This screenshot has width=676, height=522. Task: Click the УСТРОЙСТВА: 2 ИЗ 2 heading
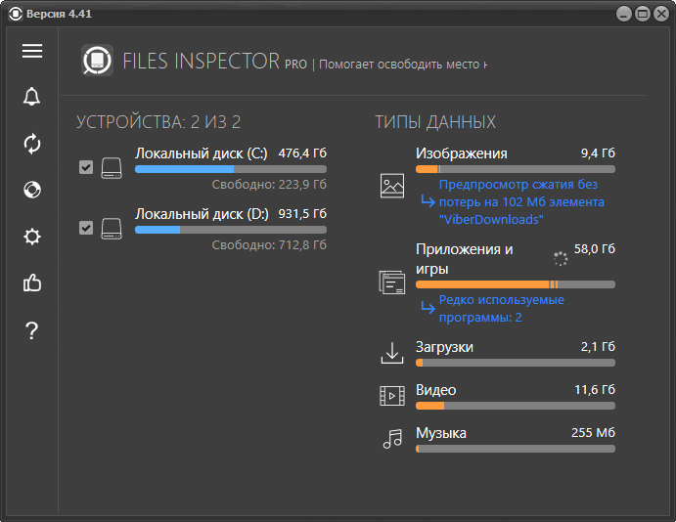pos(158,122)
